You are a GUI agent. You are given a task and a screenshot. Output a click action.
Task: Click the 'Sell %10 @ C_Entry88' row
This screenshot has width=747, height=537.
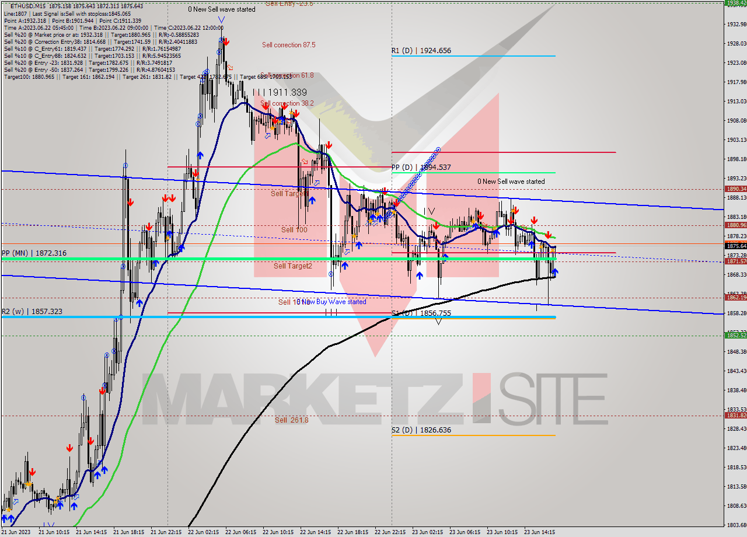(x=92, y=55)
